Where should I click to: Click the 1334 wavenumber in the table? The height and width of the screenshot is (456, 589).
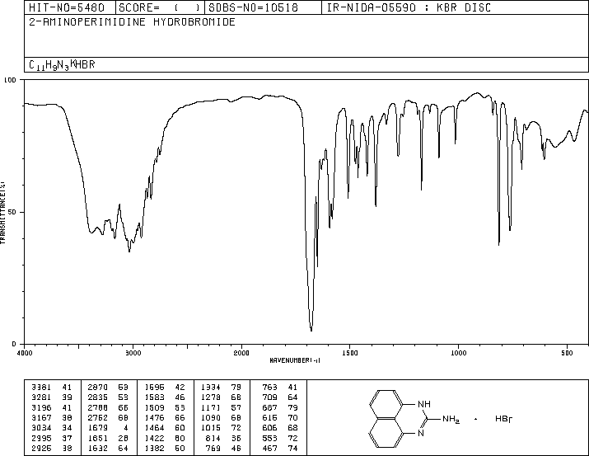211,387
